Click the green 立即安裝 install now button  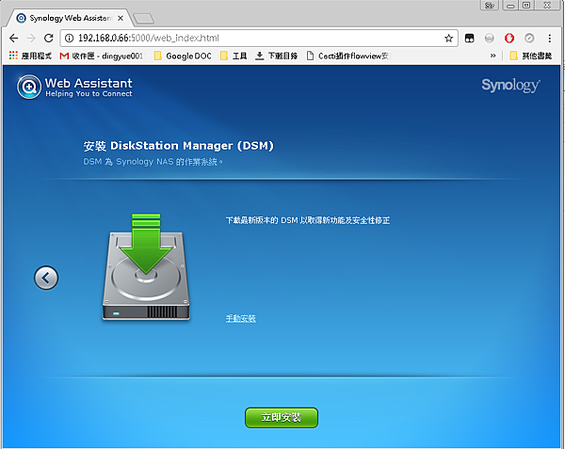point(282,418)
